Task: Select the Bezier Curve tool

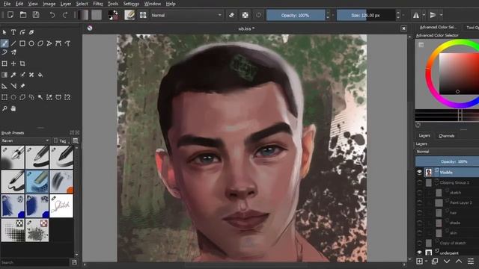Action: [x=58, y=43]
